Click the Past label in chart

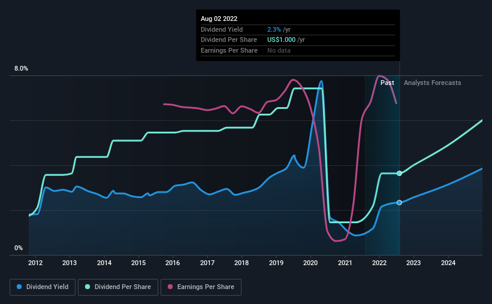pyautogui.click(x=387, y=83)
